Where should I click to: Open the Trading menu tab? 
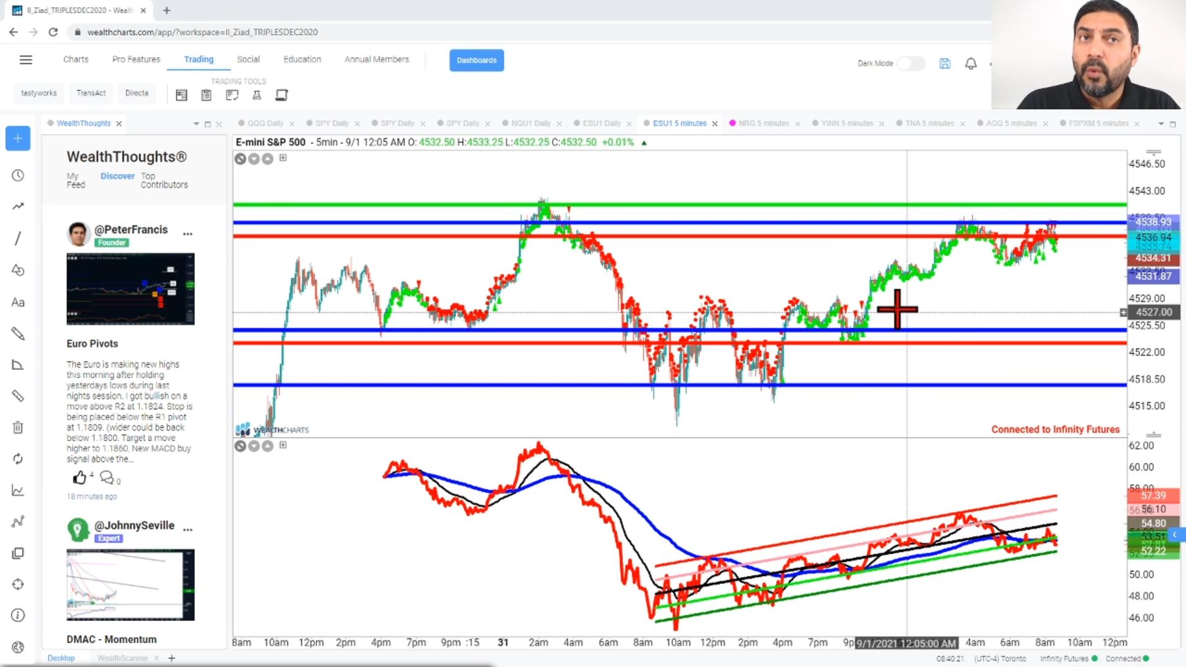(x=198, y=59)
